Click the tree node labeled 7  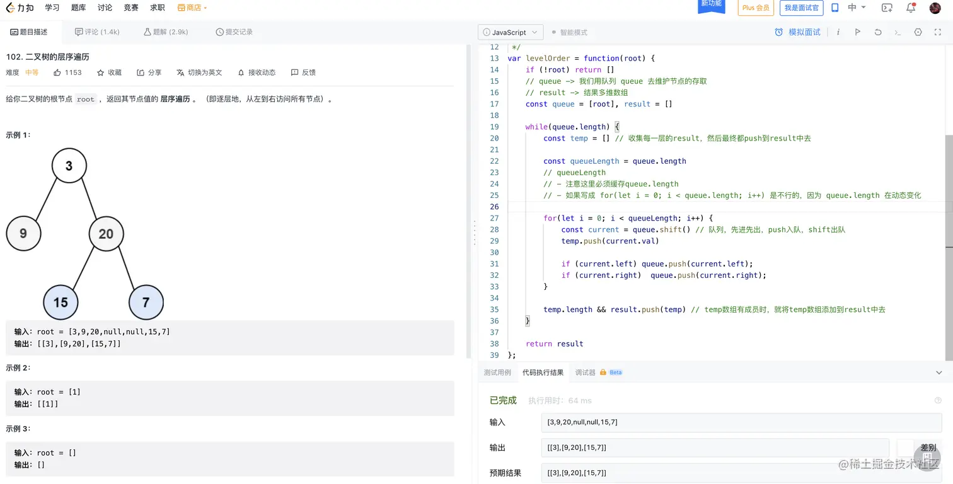click(x=146, y=302)
